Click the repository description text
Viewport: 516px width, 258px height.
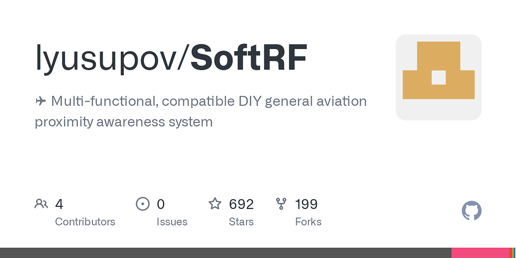pyautogui.click(x=201, y=111)
